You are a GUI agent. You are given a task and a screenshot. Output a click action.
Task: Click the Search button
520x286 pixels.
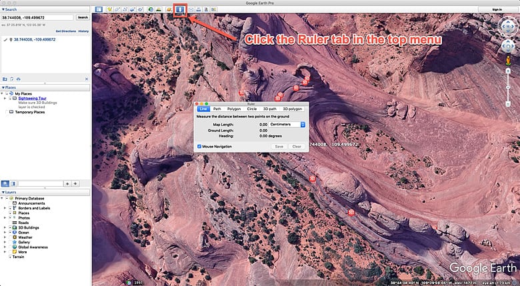83,17
